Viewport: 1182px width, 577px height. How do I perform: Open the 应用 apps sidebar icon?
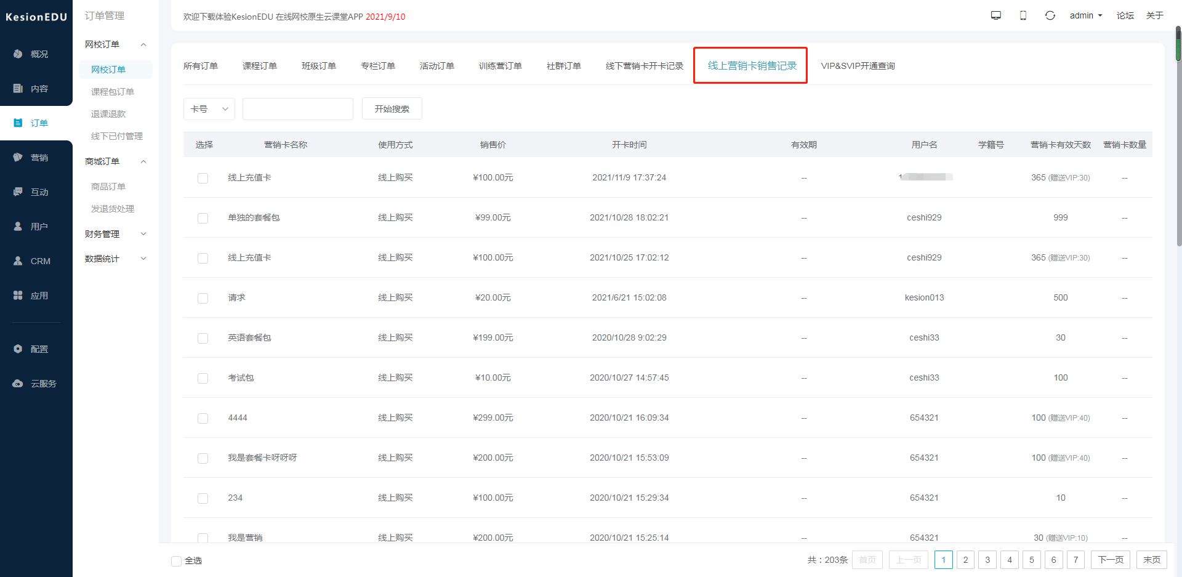tap(18, 296)
